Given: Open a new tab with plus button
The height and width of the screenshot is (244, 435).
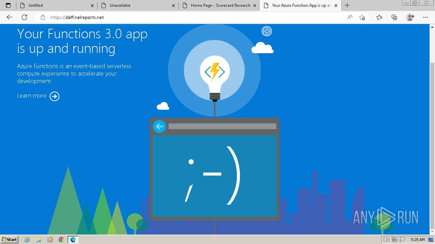Looking at the screenshot, I should (347, 5).
